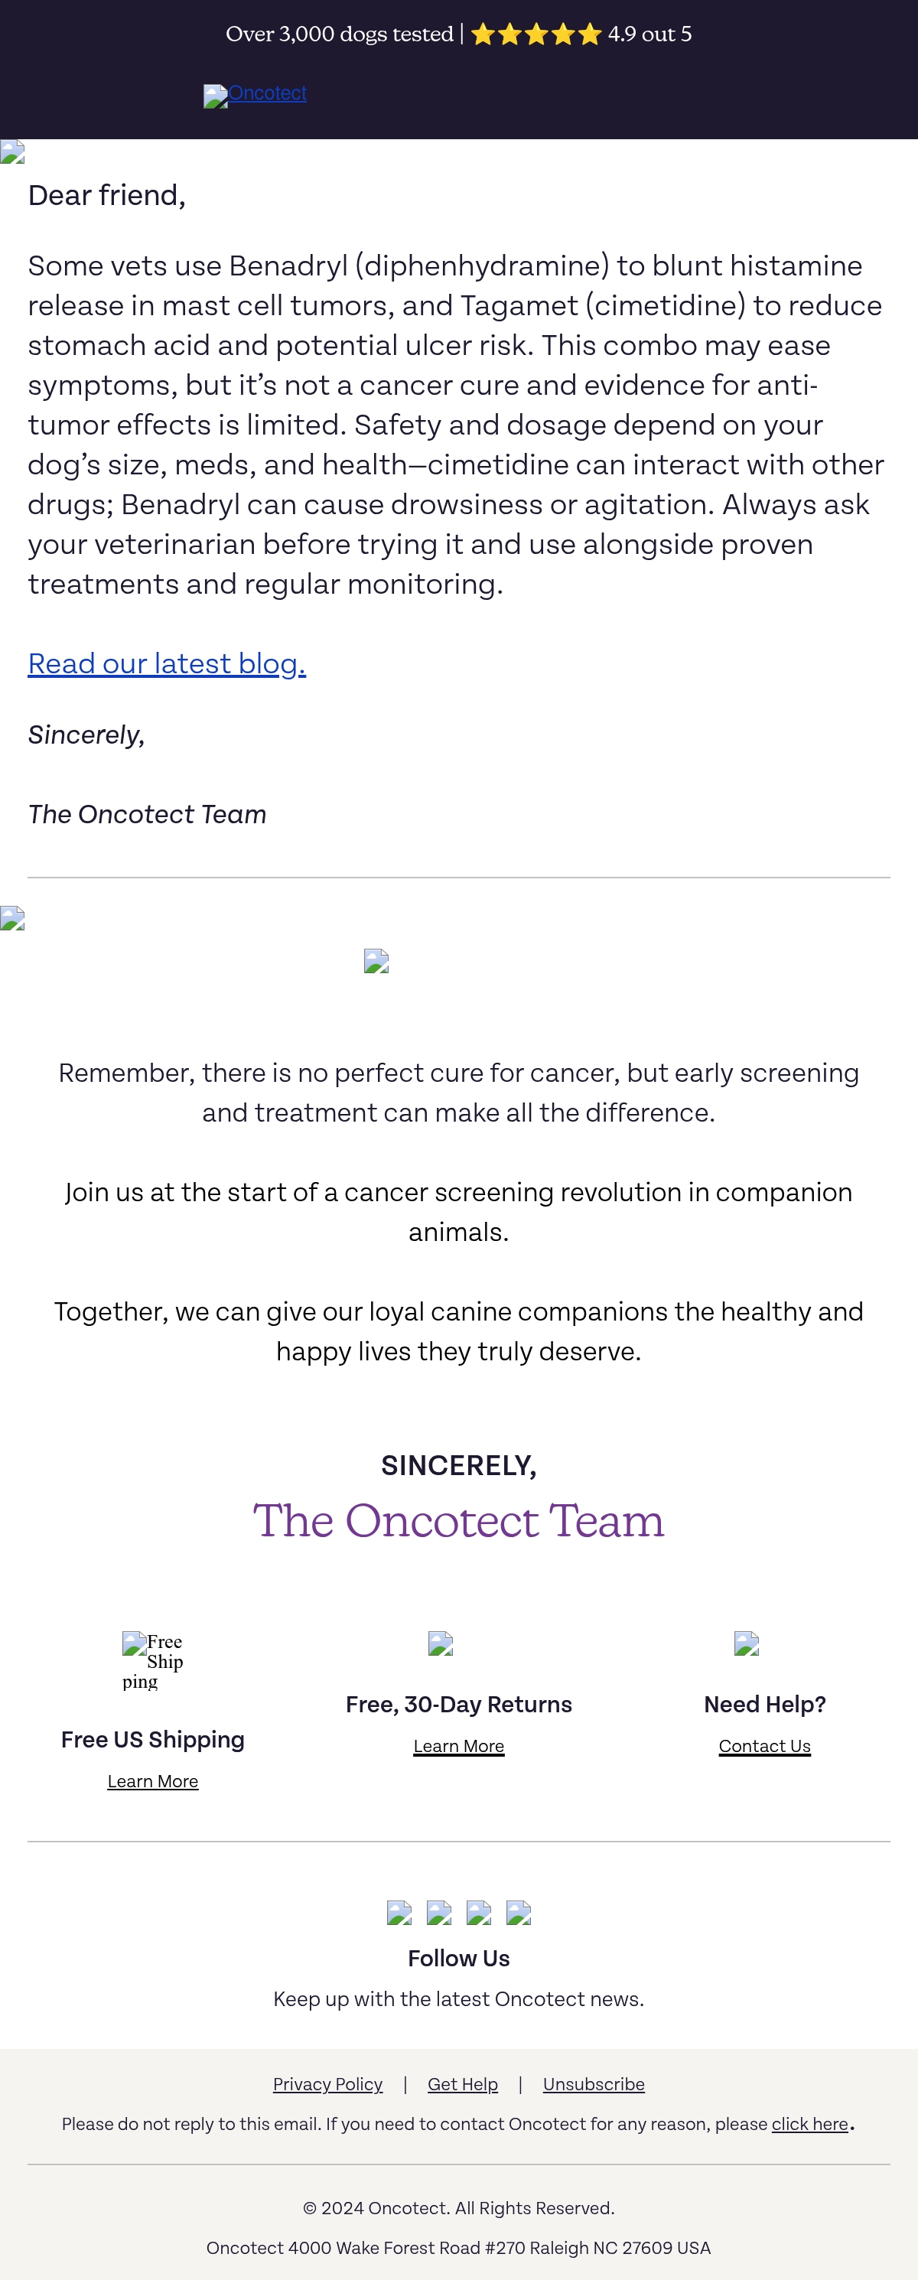Click the second social media icon
This screenshot has width=918, height=2280.
[439, 1913]
